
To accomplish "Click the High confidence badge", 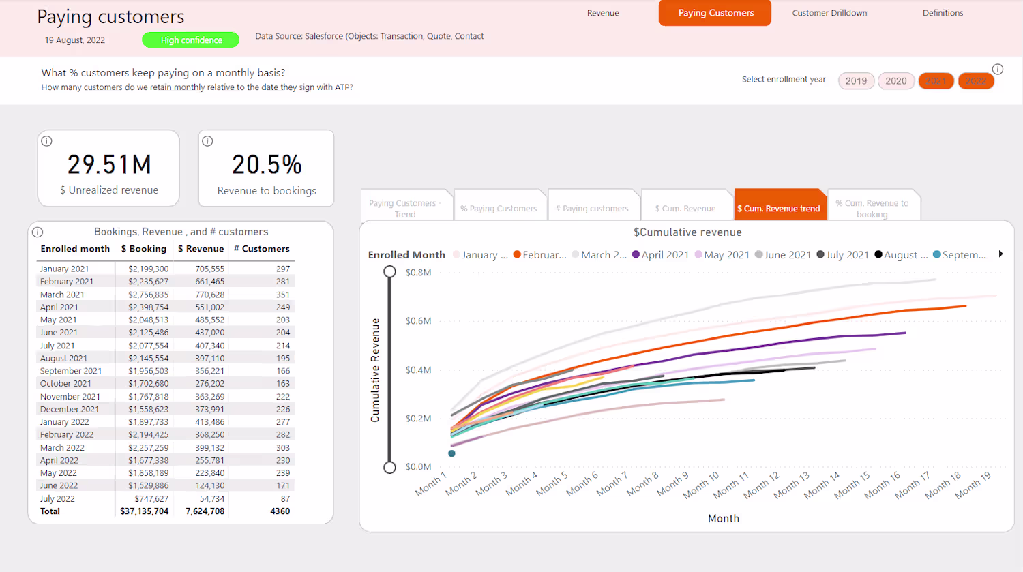I will (x=191, y=40).
